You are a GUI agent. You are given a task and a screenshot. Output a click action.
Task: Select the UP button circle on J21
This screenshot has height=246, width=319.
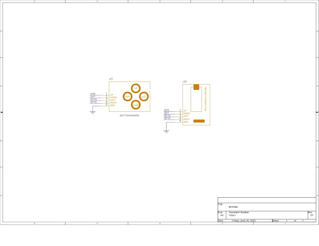point(136,88)
